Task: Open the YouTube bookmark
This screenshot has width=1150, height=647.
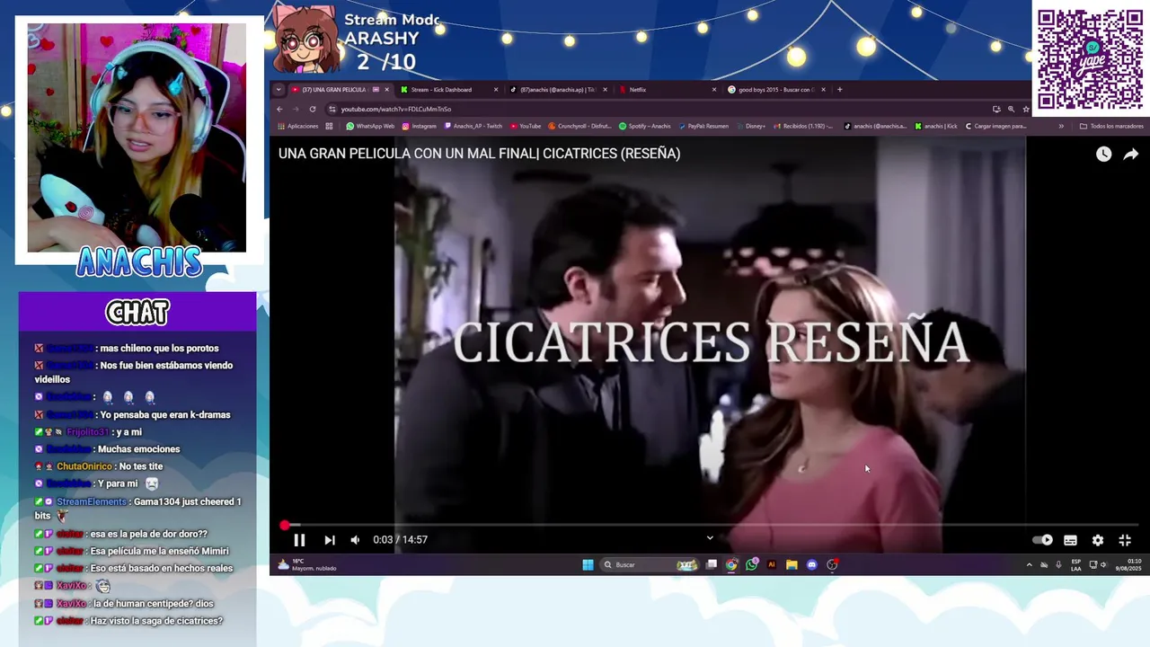Action: click(x=526, y=127)
